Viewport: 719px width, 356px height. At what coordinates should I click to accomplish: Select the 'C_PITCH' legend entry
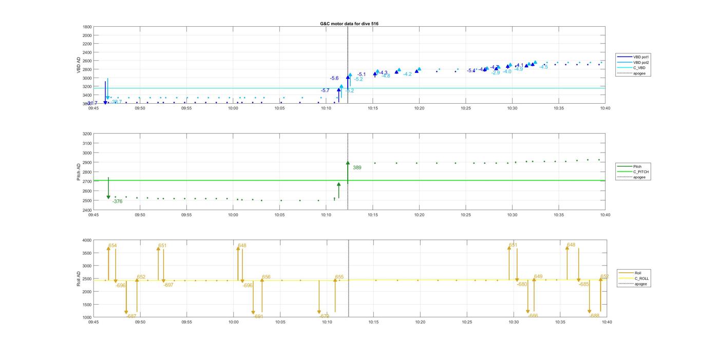point(633,172)
